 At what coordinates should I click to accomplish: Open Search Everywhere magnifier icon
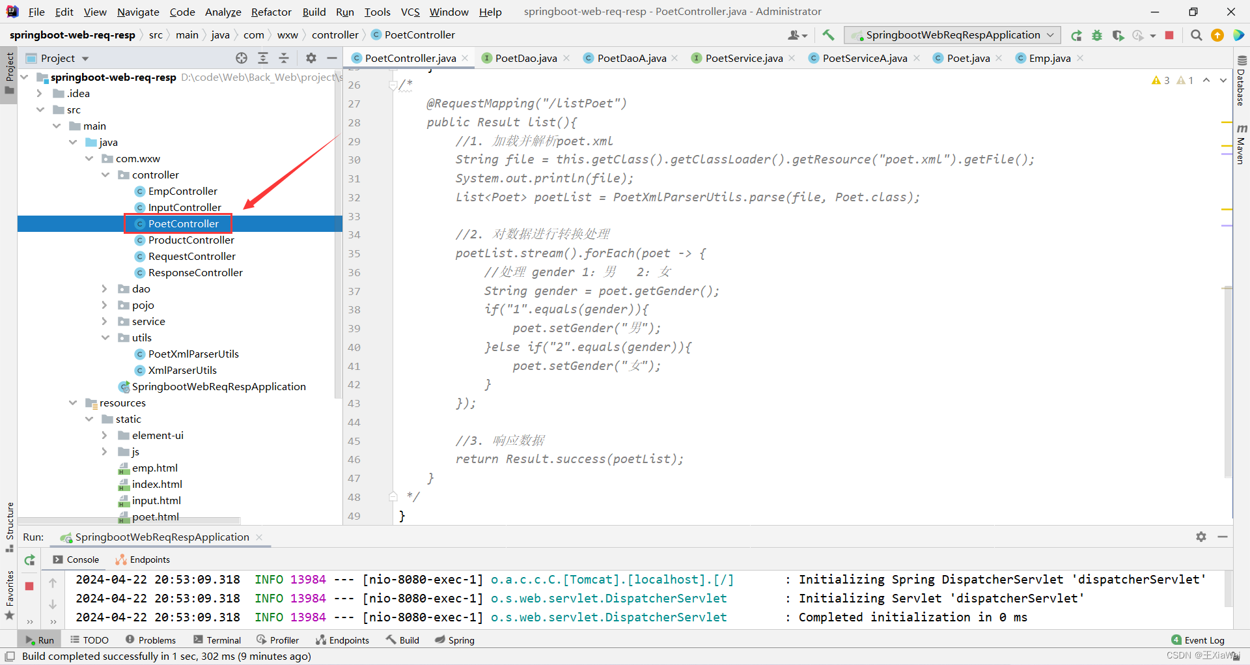pos(1196,35)
